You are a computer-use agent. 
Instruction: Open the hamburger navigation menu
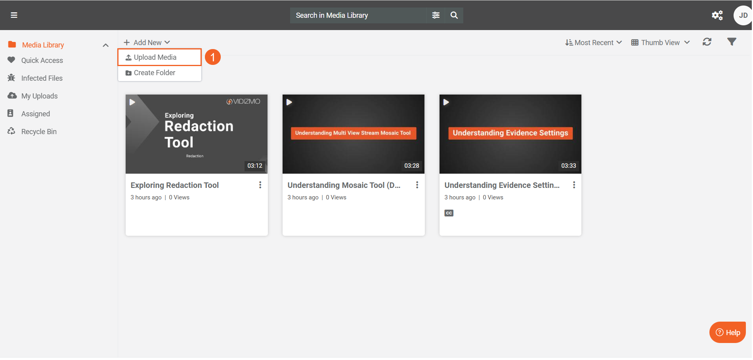(14, 15)
